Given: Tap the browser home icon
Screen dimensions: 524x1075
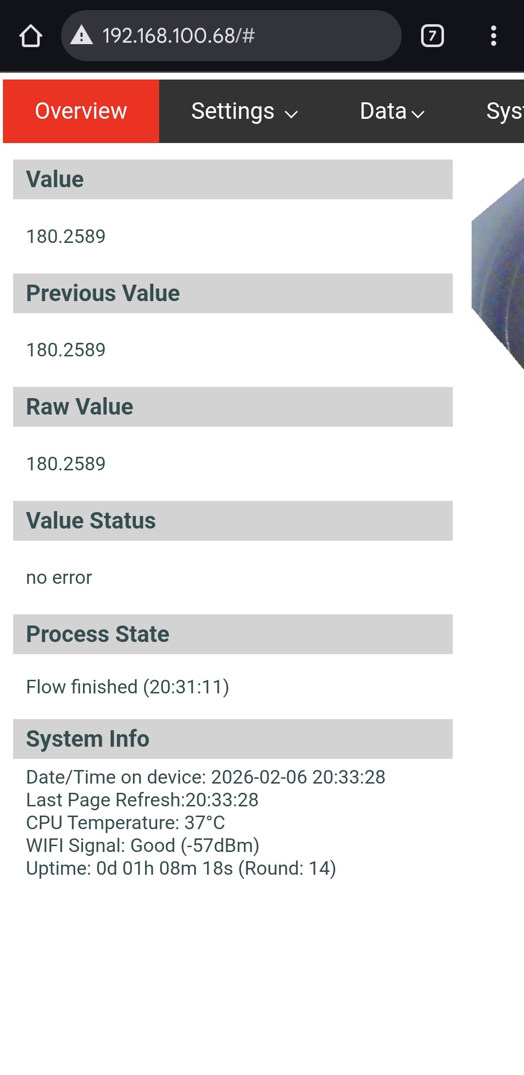Looking at the screenshot, I should point(31,36).
